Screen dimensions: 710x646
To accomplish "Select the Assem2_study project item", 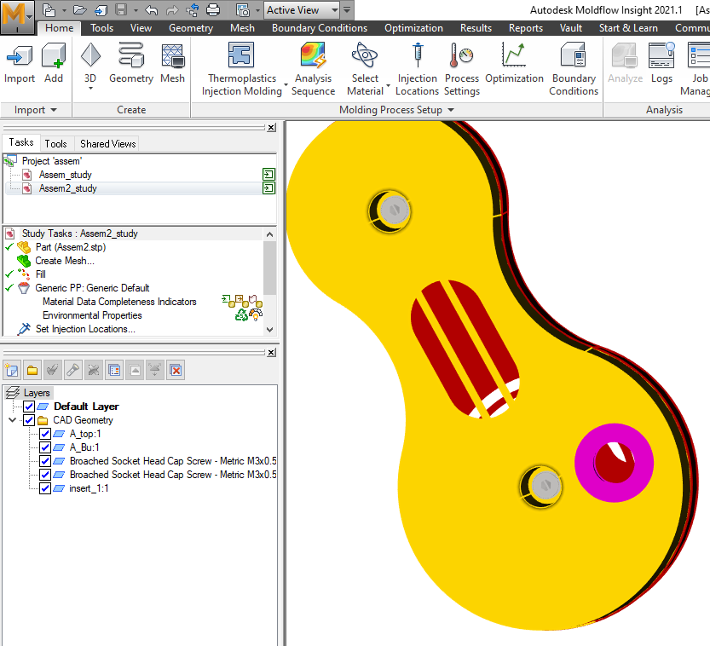I will tap(68, 188).
